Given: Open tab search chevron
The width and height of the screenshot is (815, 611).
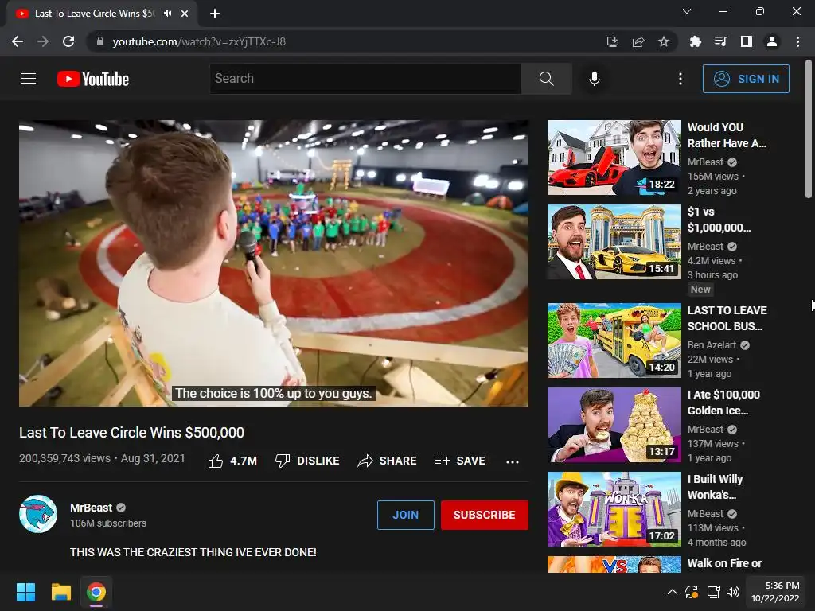Looking at the screenshot, I should click(687, 11).
